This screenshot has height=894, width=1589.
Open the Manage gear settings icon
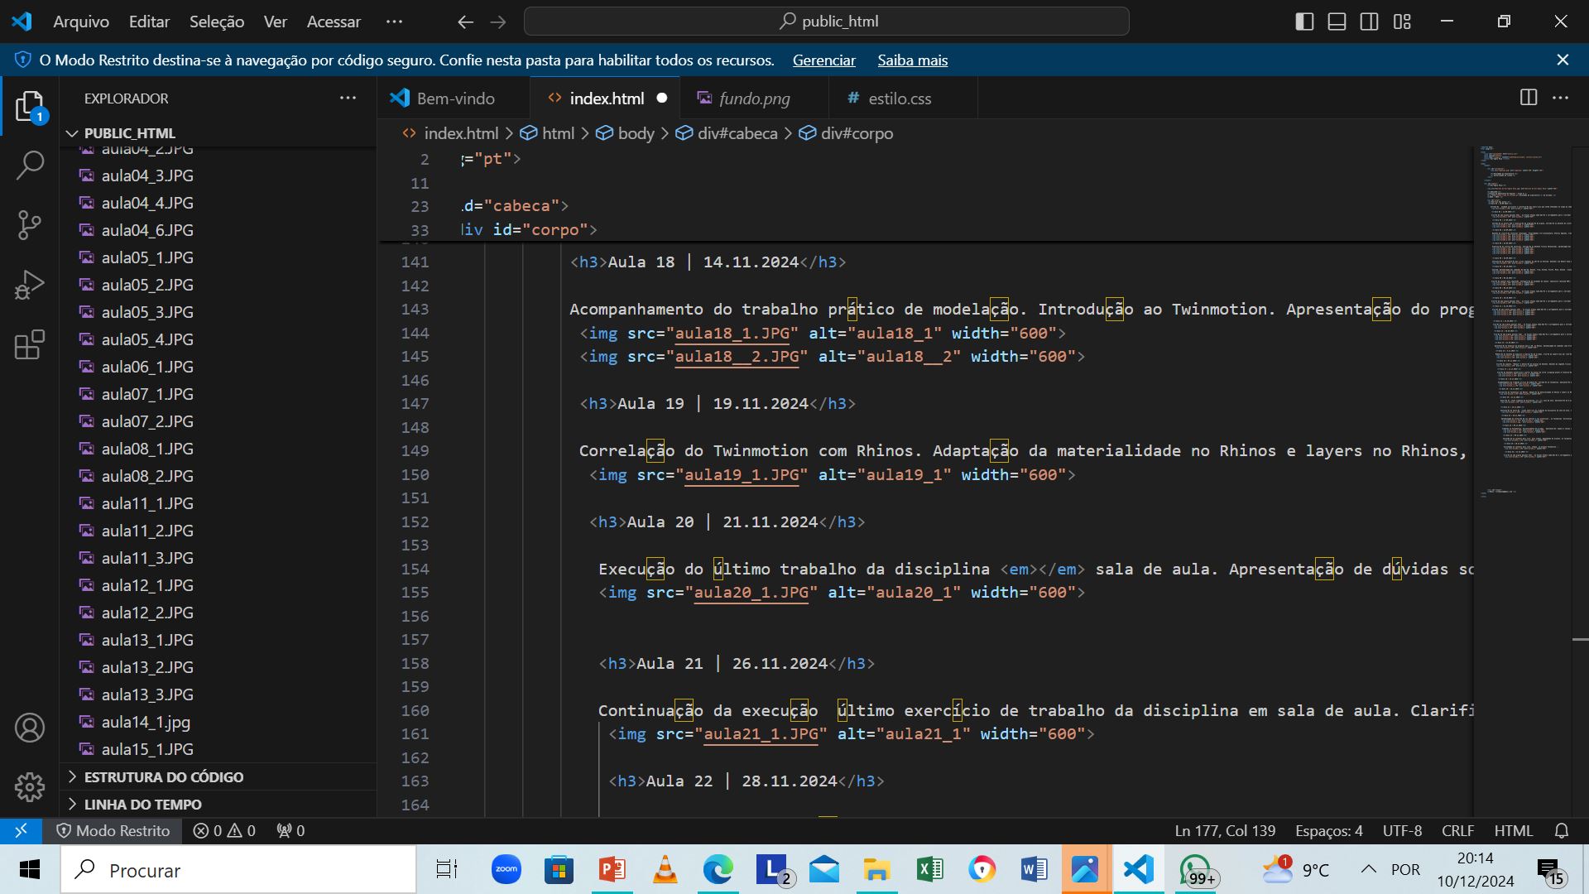[x=30, y=787]
